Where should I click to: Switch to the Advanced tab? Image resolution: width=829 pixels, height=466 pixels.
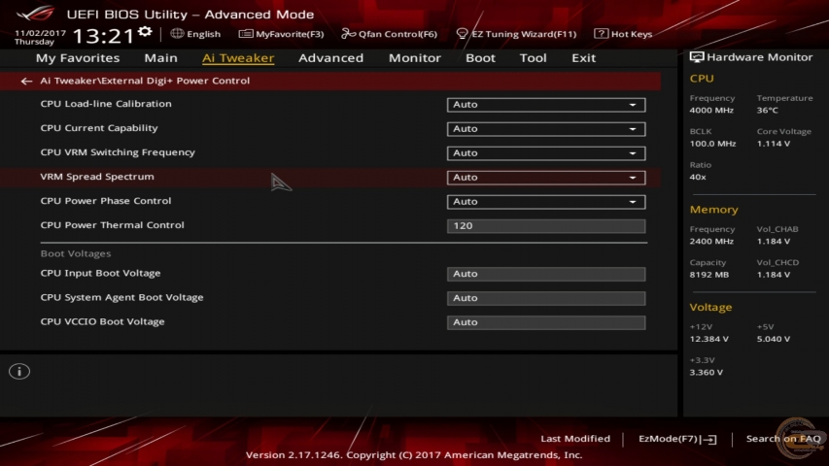[330, 58]
